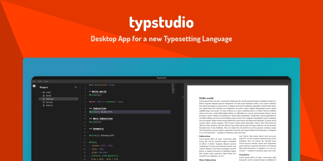Click 'Geometry' heading in the preview page
The image size is (323, 161).
point(244,155)
